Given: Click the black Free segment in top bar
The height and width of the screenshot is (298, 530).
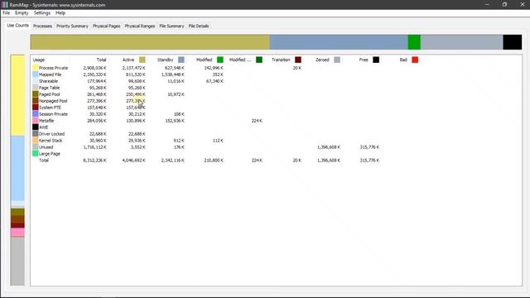Looking at the screenshot, I should click(513, 42).
